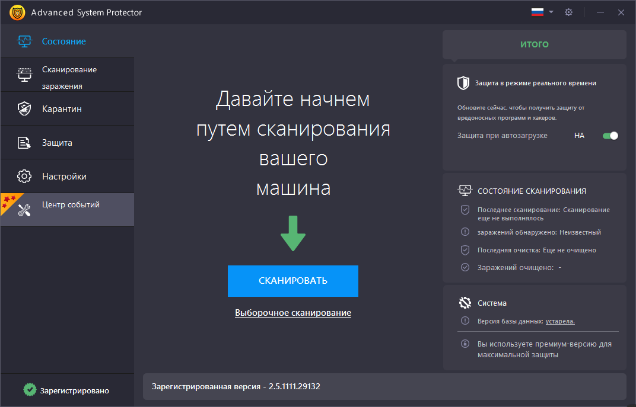The width and height of the screenshot is (636, 407).
Task: Click the real-time protection shield icon
Action: pos(463,83)
